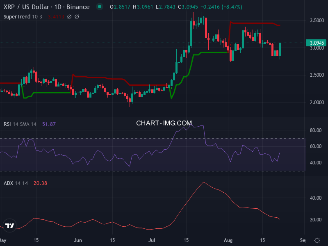Click the Jun label on time axis

click(x=78, y=240)
